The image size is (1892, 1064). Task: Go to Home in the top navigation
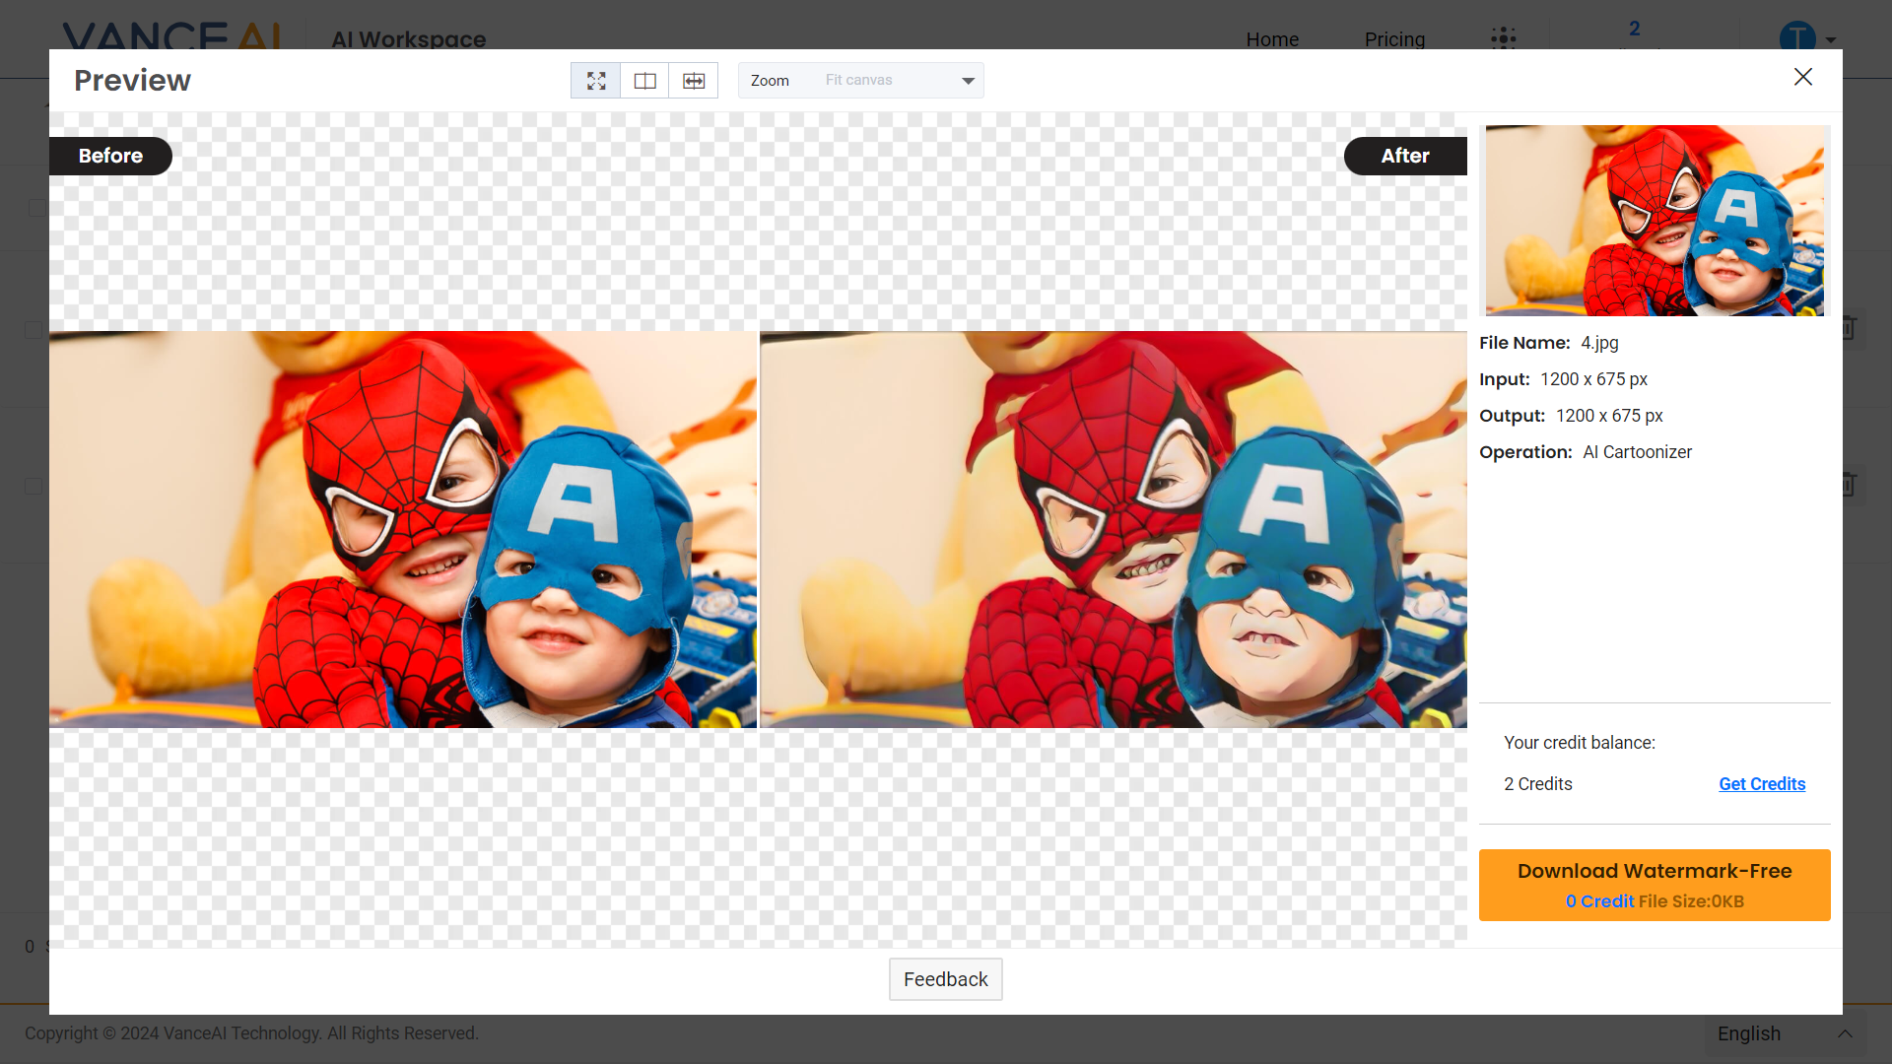(x=1272, y=39)
